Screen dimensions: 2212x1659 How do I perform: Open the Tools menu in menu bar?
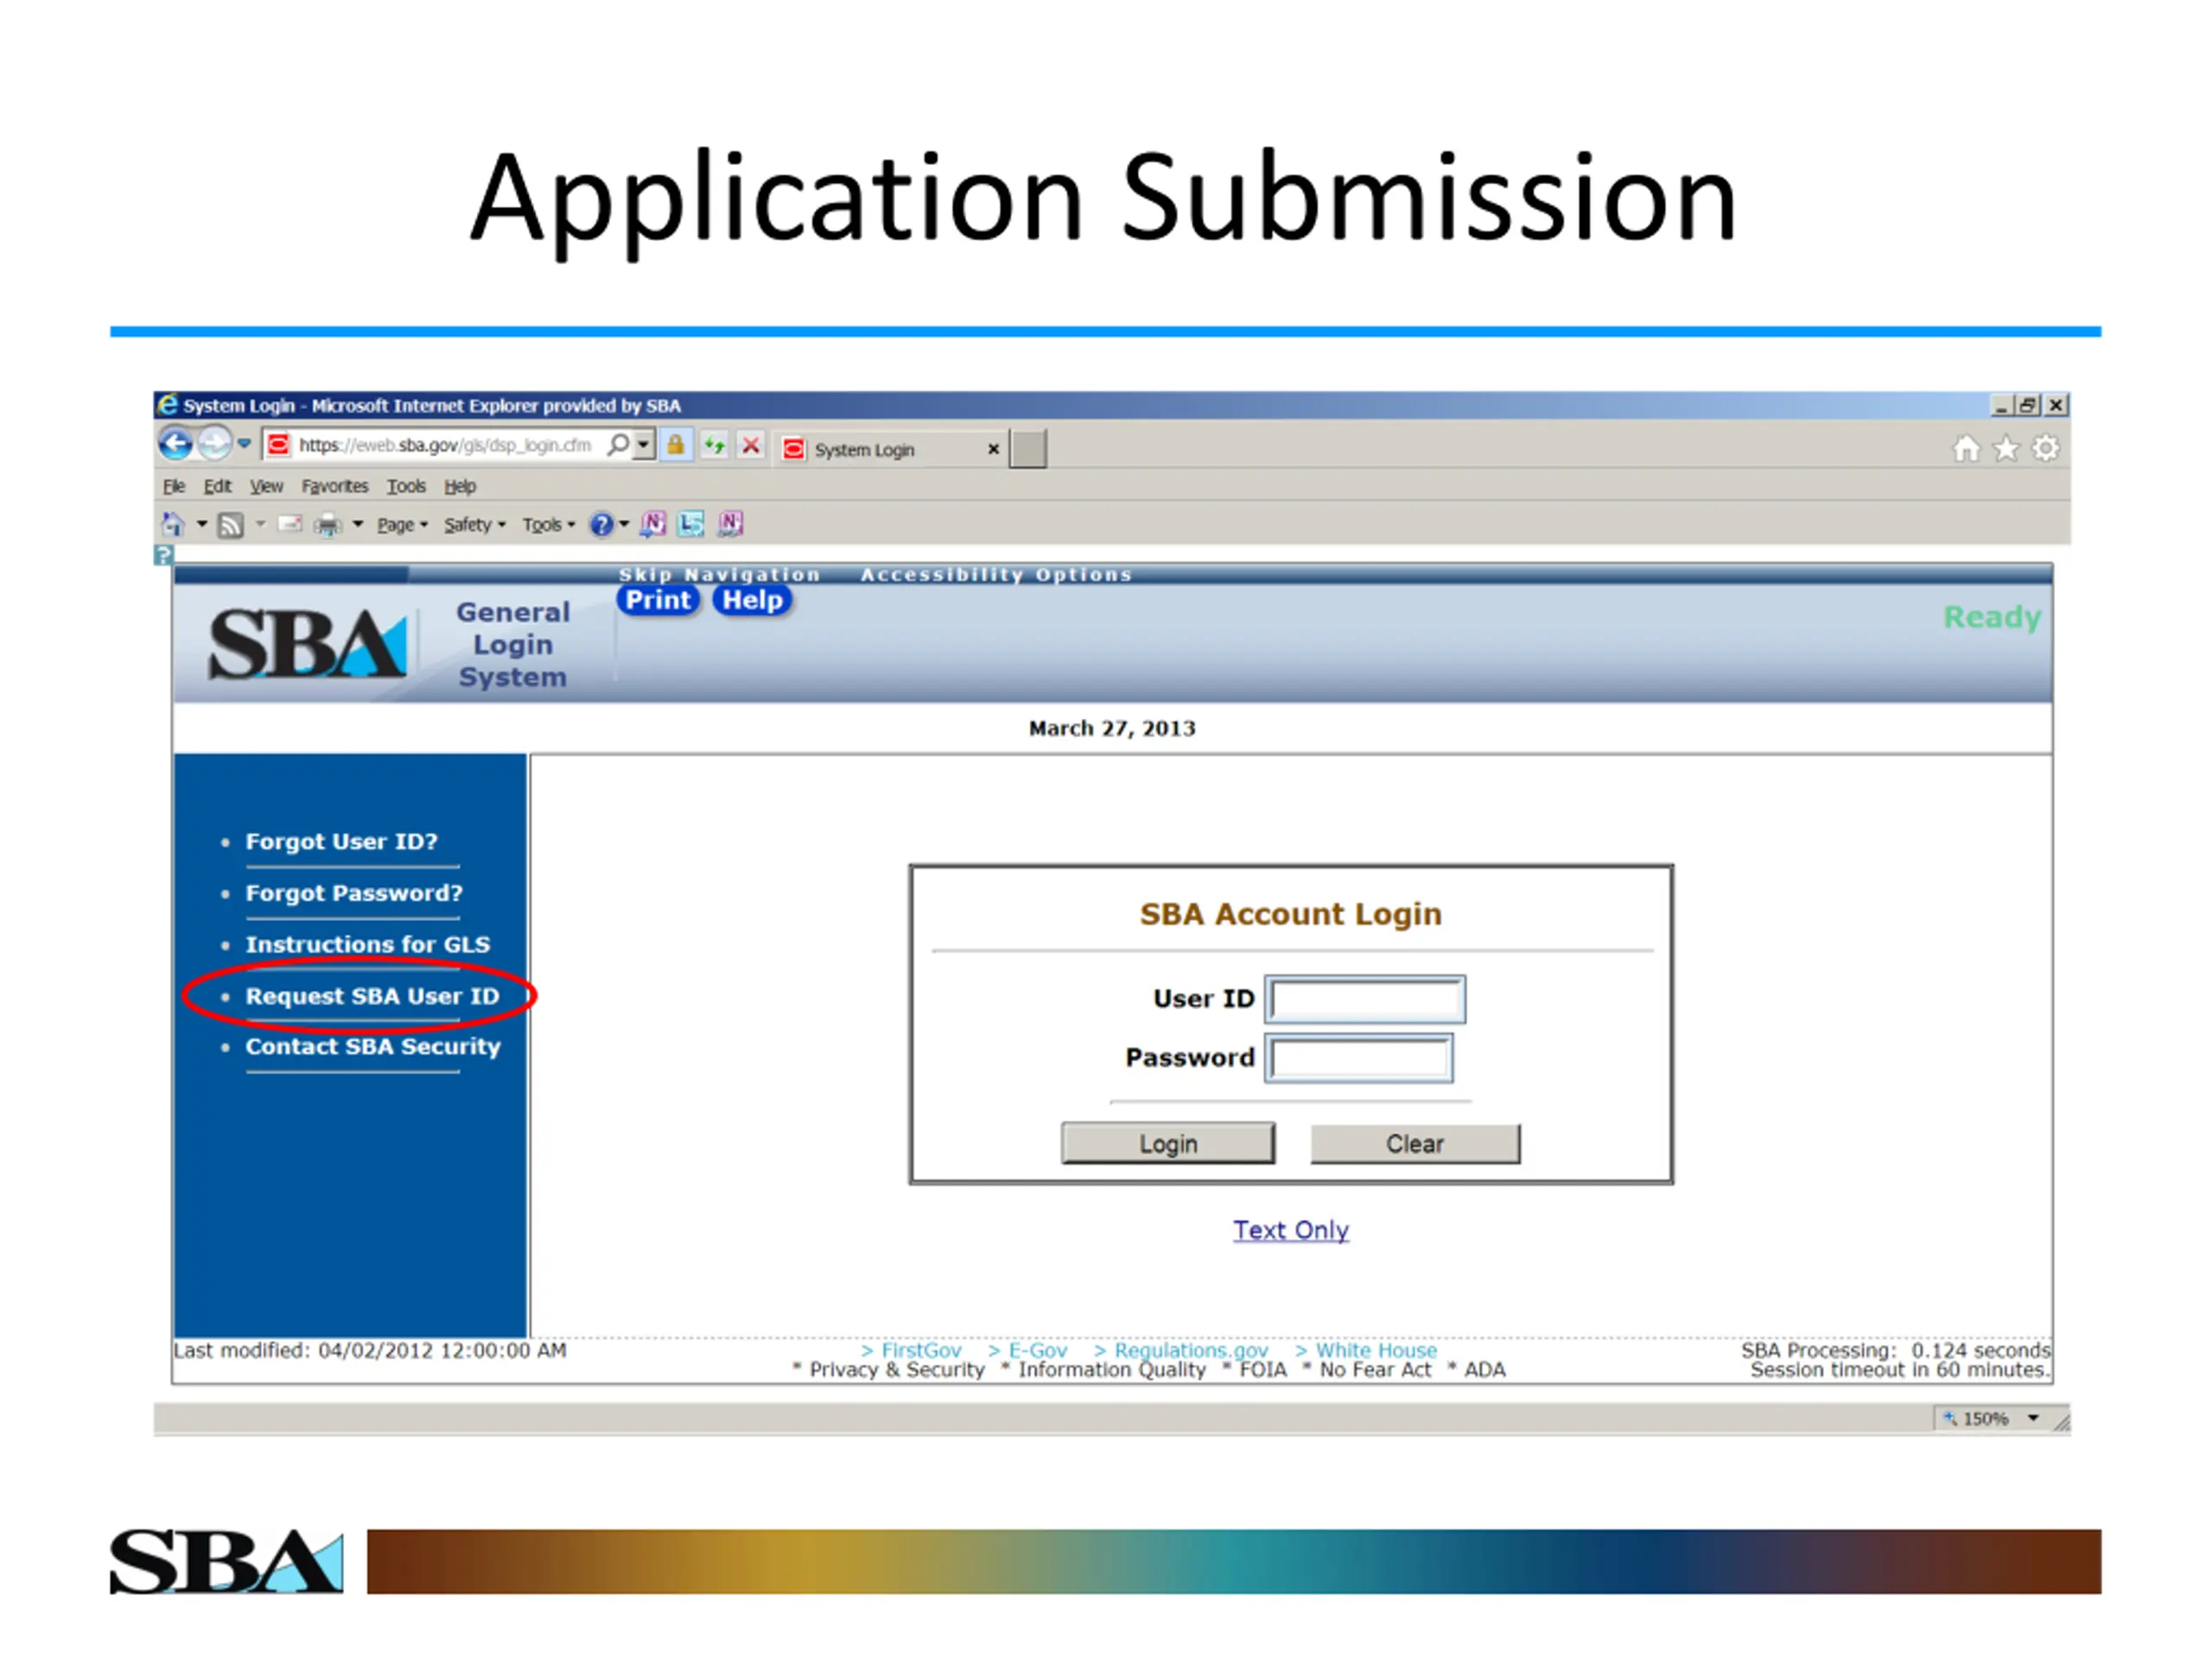click(x=406, y=487)
